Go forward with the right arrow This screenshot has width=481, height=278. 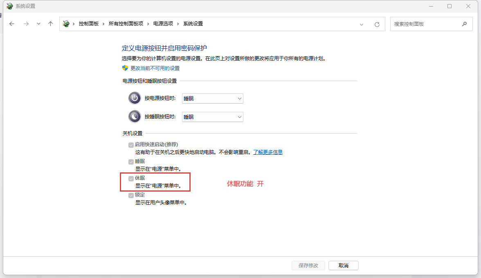26,24
